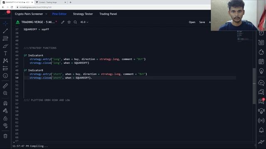266x149 pixels.
Task: Expand Crypto Pairs Screener dropdown arrow
Action: click(46, 14)
